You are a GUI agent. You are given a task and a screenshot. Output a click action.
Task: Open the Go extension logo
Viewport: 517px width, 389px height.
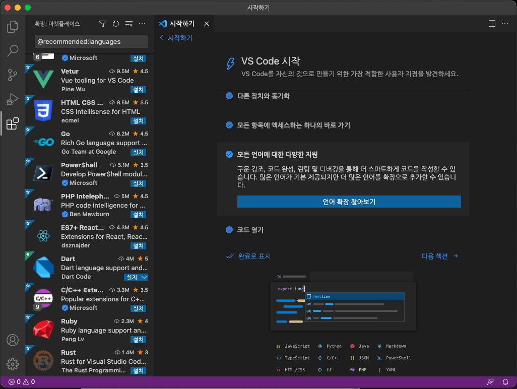(43, 142)
